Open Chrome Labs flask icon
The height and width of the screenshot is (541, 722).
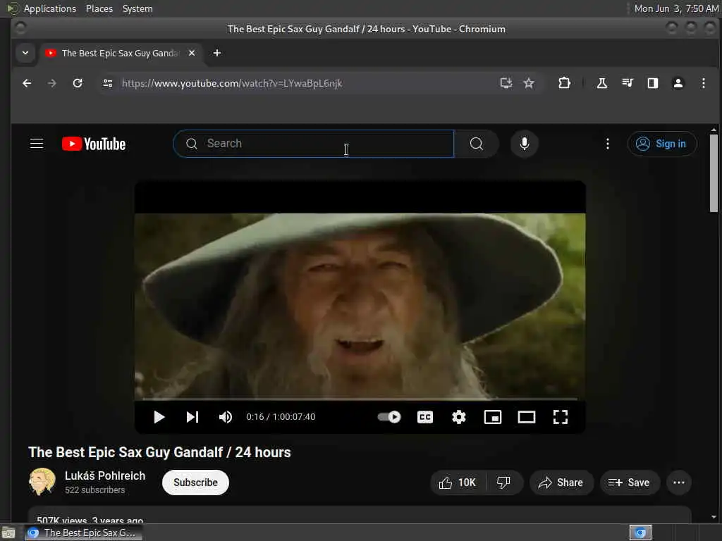coord(602,83)
